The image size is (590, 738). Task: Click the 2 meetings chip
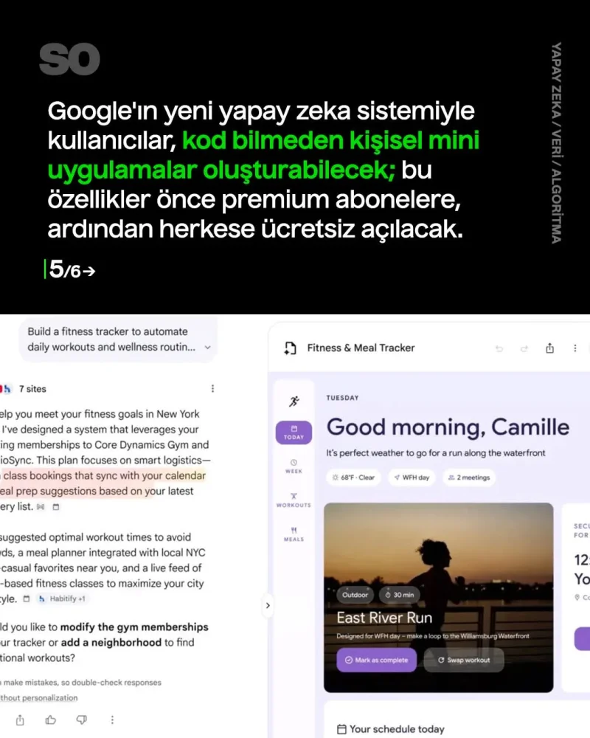click(x=469, y=477)
